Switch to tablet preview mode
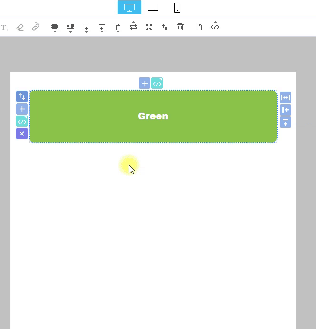The height and width of the screenshot is (329, 316). (x=153, y=8)
